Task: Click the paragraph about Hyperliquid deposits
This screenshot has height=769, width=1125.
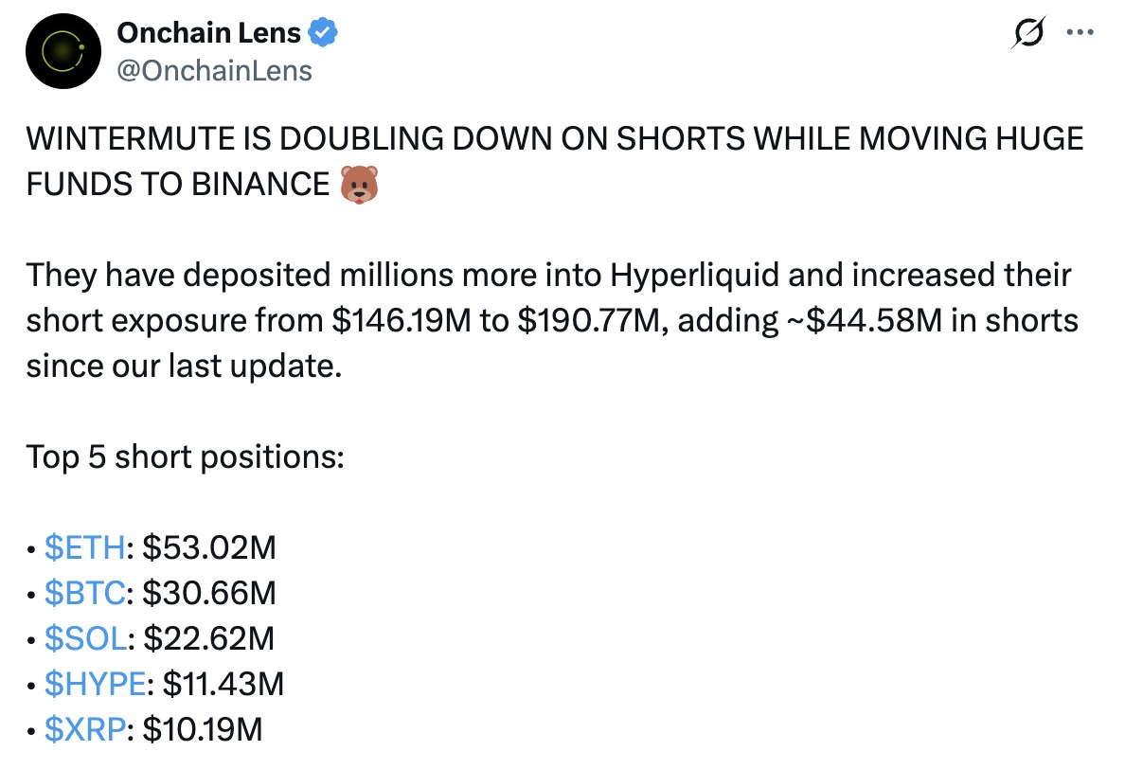Action: click(552, 321)
